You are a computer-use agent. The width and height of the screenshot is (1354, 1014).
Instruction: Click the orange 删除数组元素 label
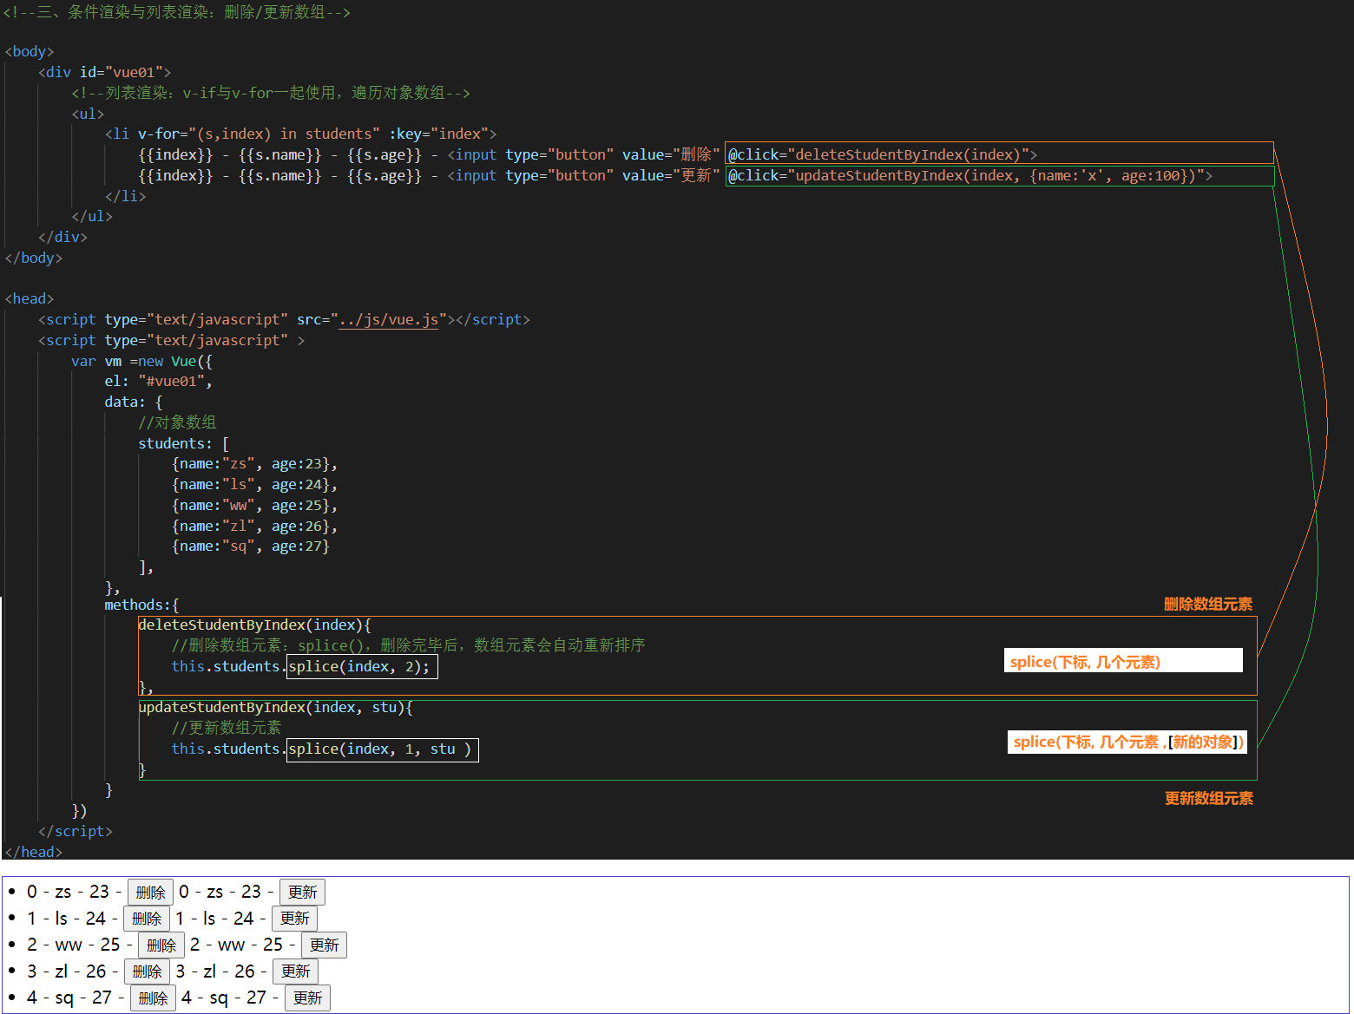(1207, 605)
